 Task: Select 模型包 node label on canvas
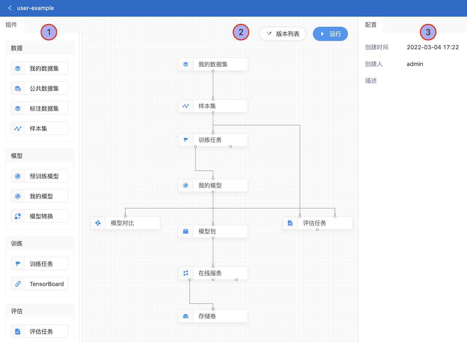(x=207, y=231)
